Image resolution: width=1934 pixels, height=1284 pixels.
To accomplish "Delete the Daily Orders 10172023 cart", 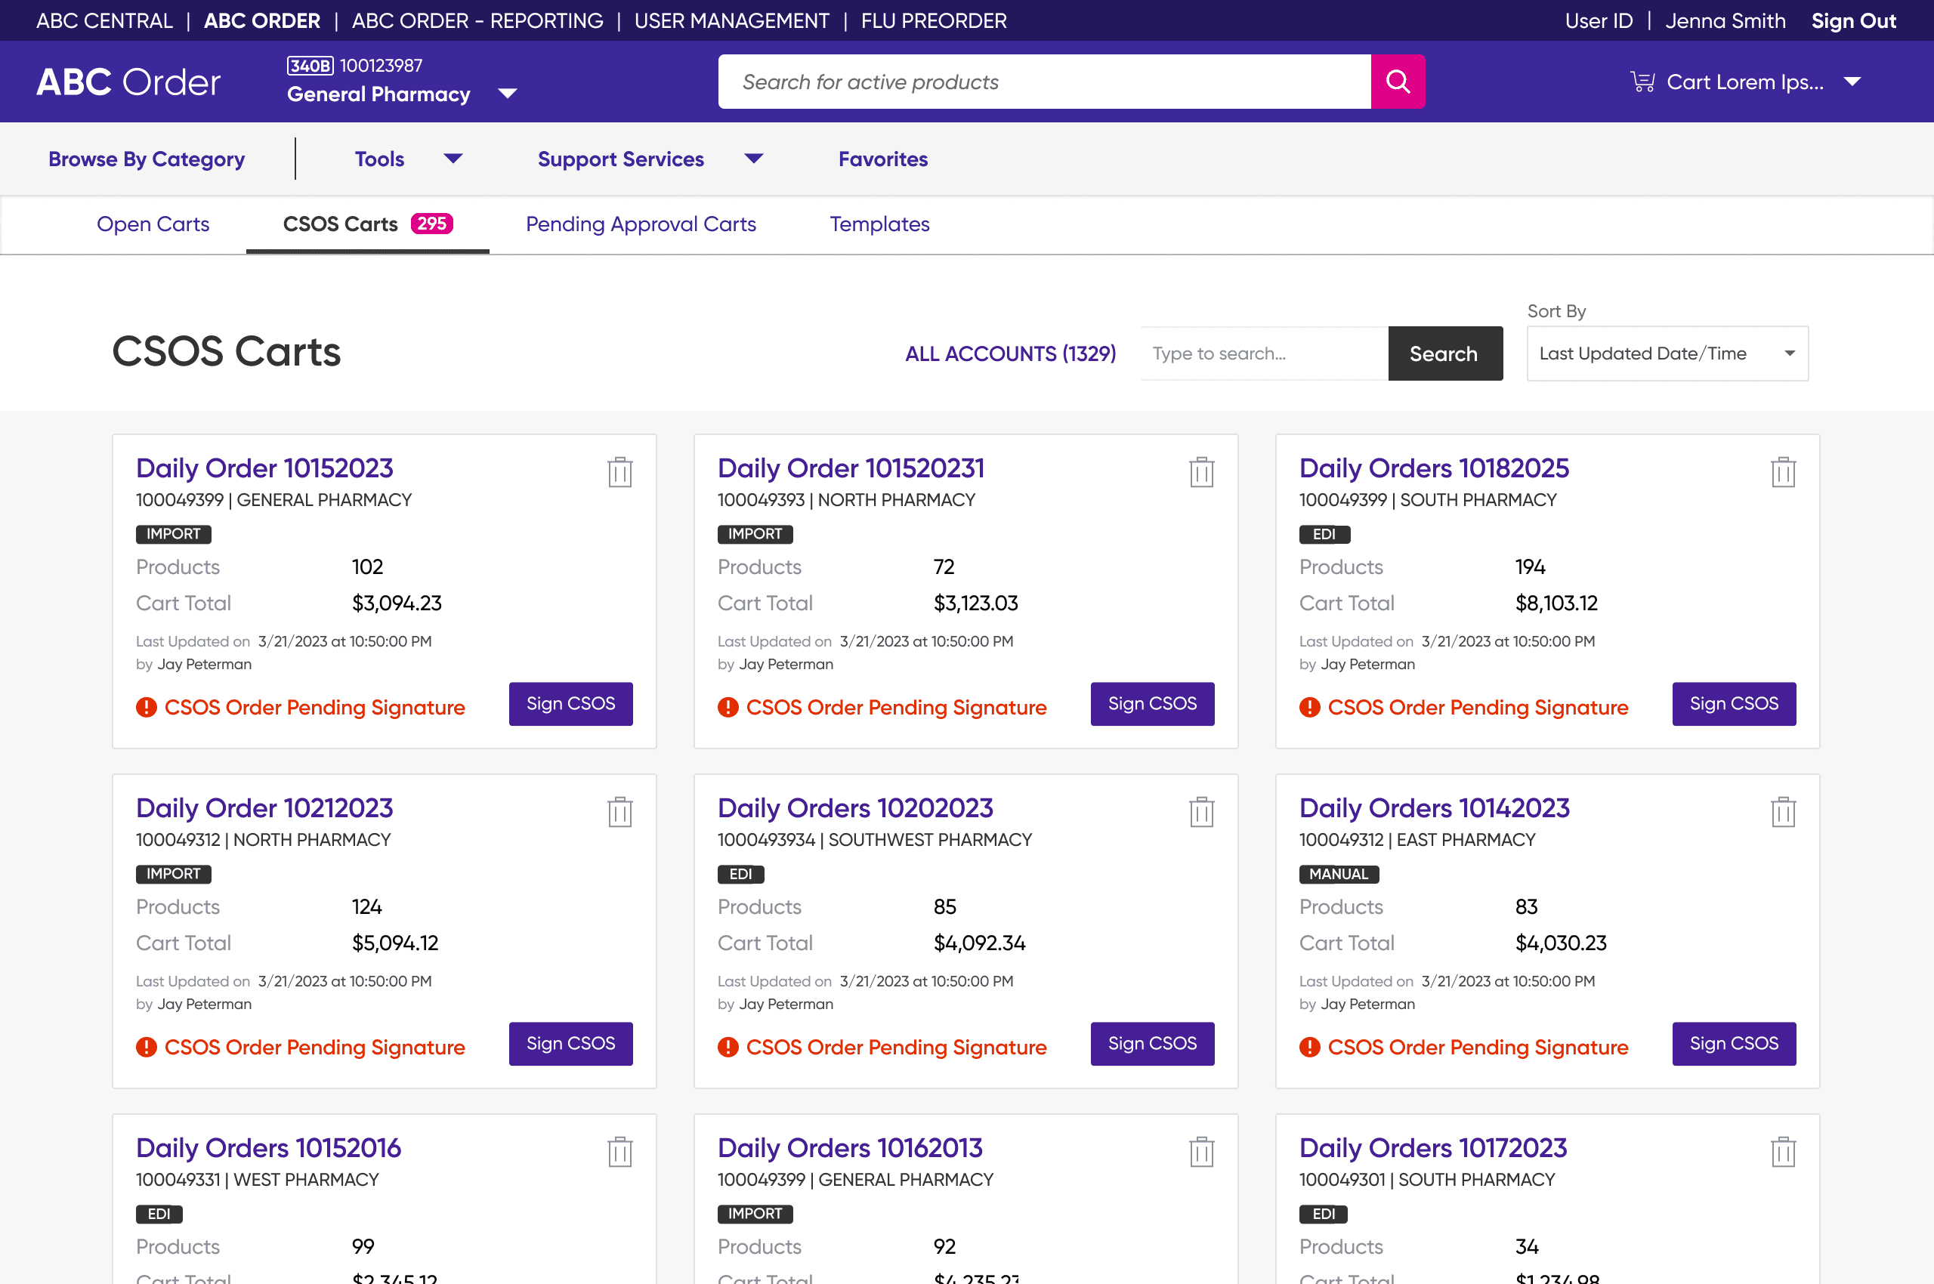I will click(x=1783, y=1151).
